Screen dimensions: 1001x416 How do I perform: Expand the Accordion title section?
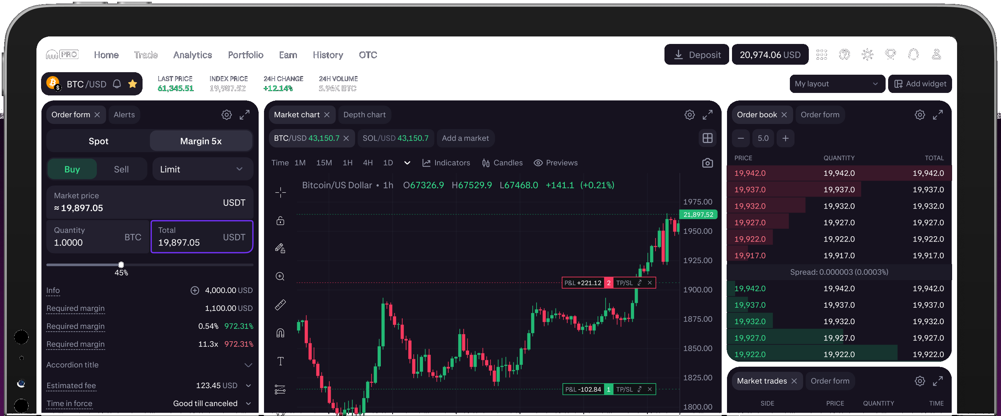149,365
